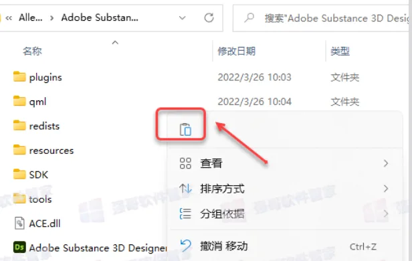Expand the 分组依据 submenu arrow
Image resolution: width=412 pixels, height=261 pixels.
click(386, 213)
